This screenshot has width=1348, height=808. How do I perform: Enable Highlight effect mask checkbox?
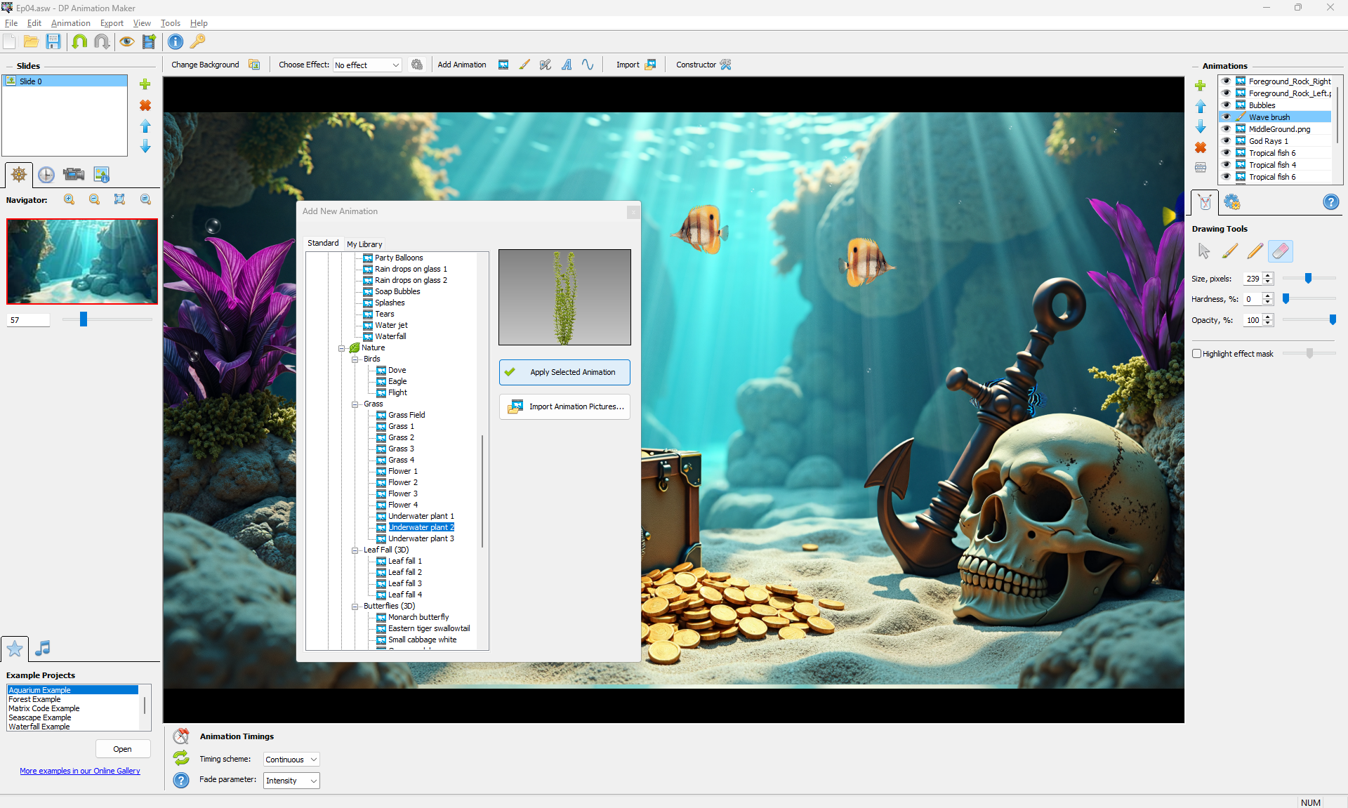tap(1197, 354)
